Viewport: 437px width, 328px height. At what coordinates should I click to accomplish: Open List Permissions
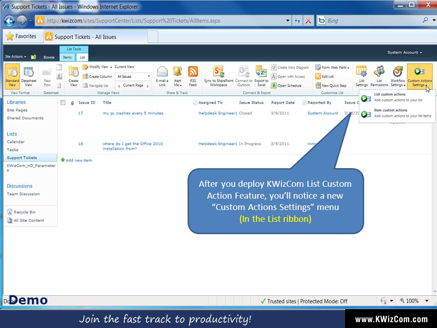coord(379,77)
